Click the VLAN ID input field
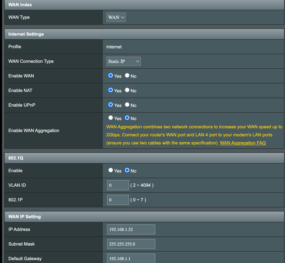Screen dimensions: 285x263 click(118, 185)
